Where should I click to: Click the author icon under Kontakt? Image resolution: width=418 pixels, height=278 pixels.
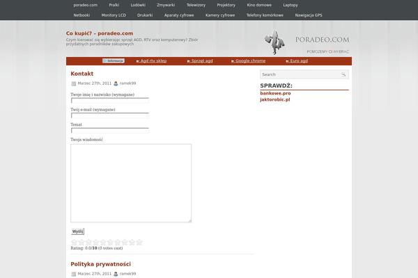pos(116,83)
